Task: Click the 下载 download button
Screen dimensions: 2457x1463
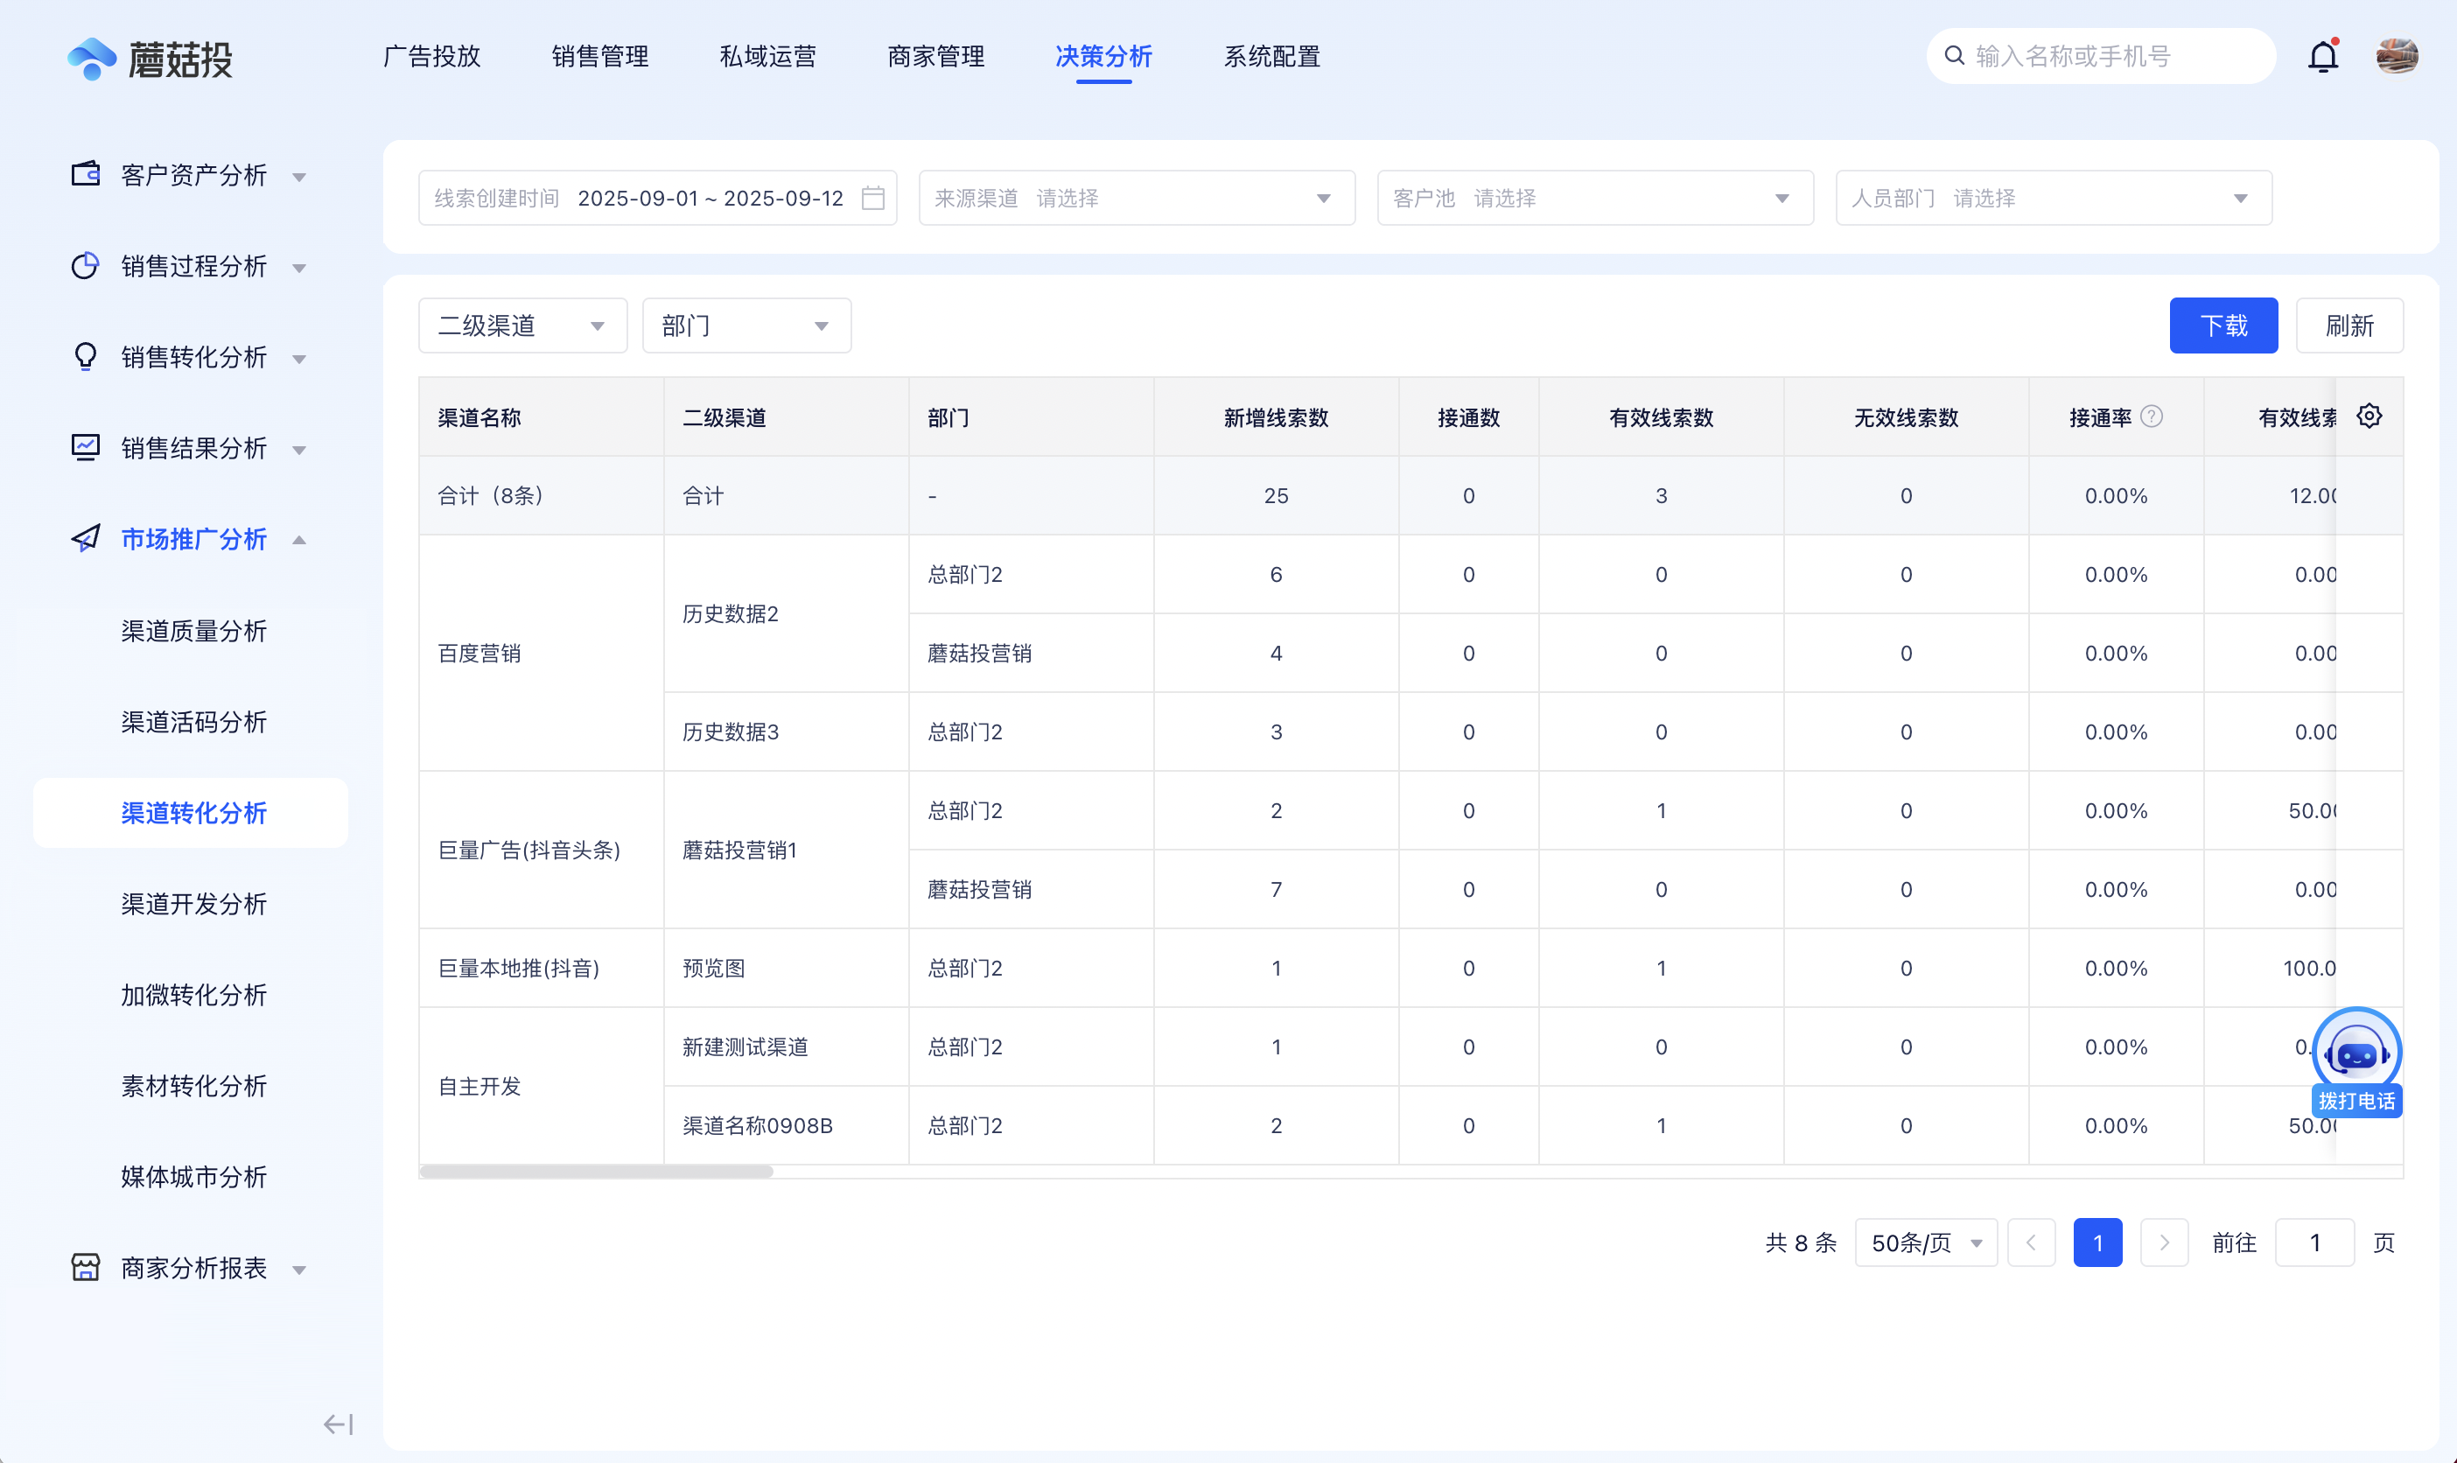Action: pos(2223,325)
